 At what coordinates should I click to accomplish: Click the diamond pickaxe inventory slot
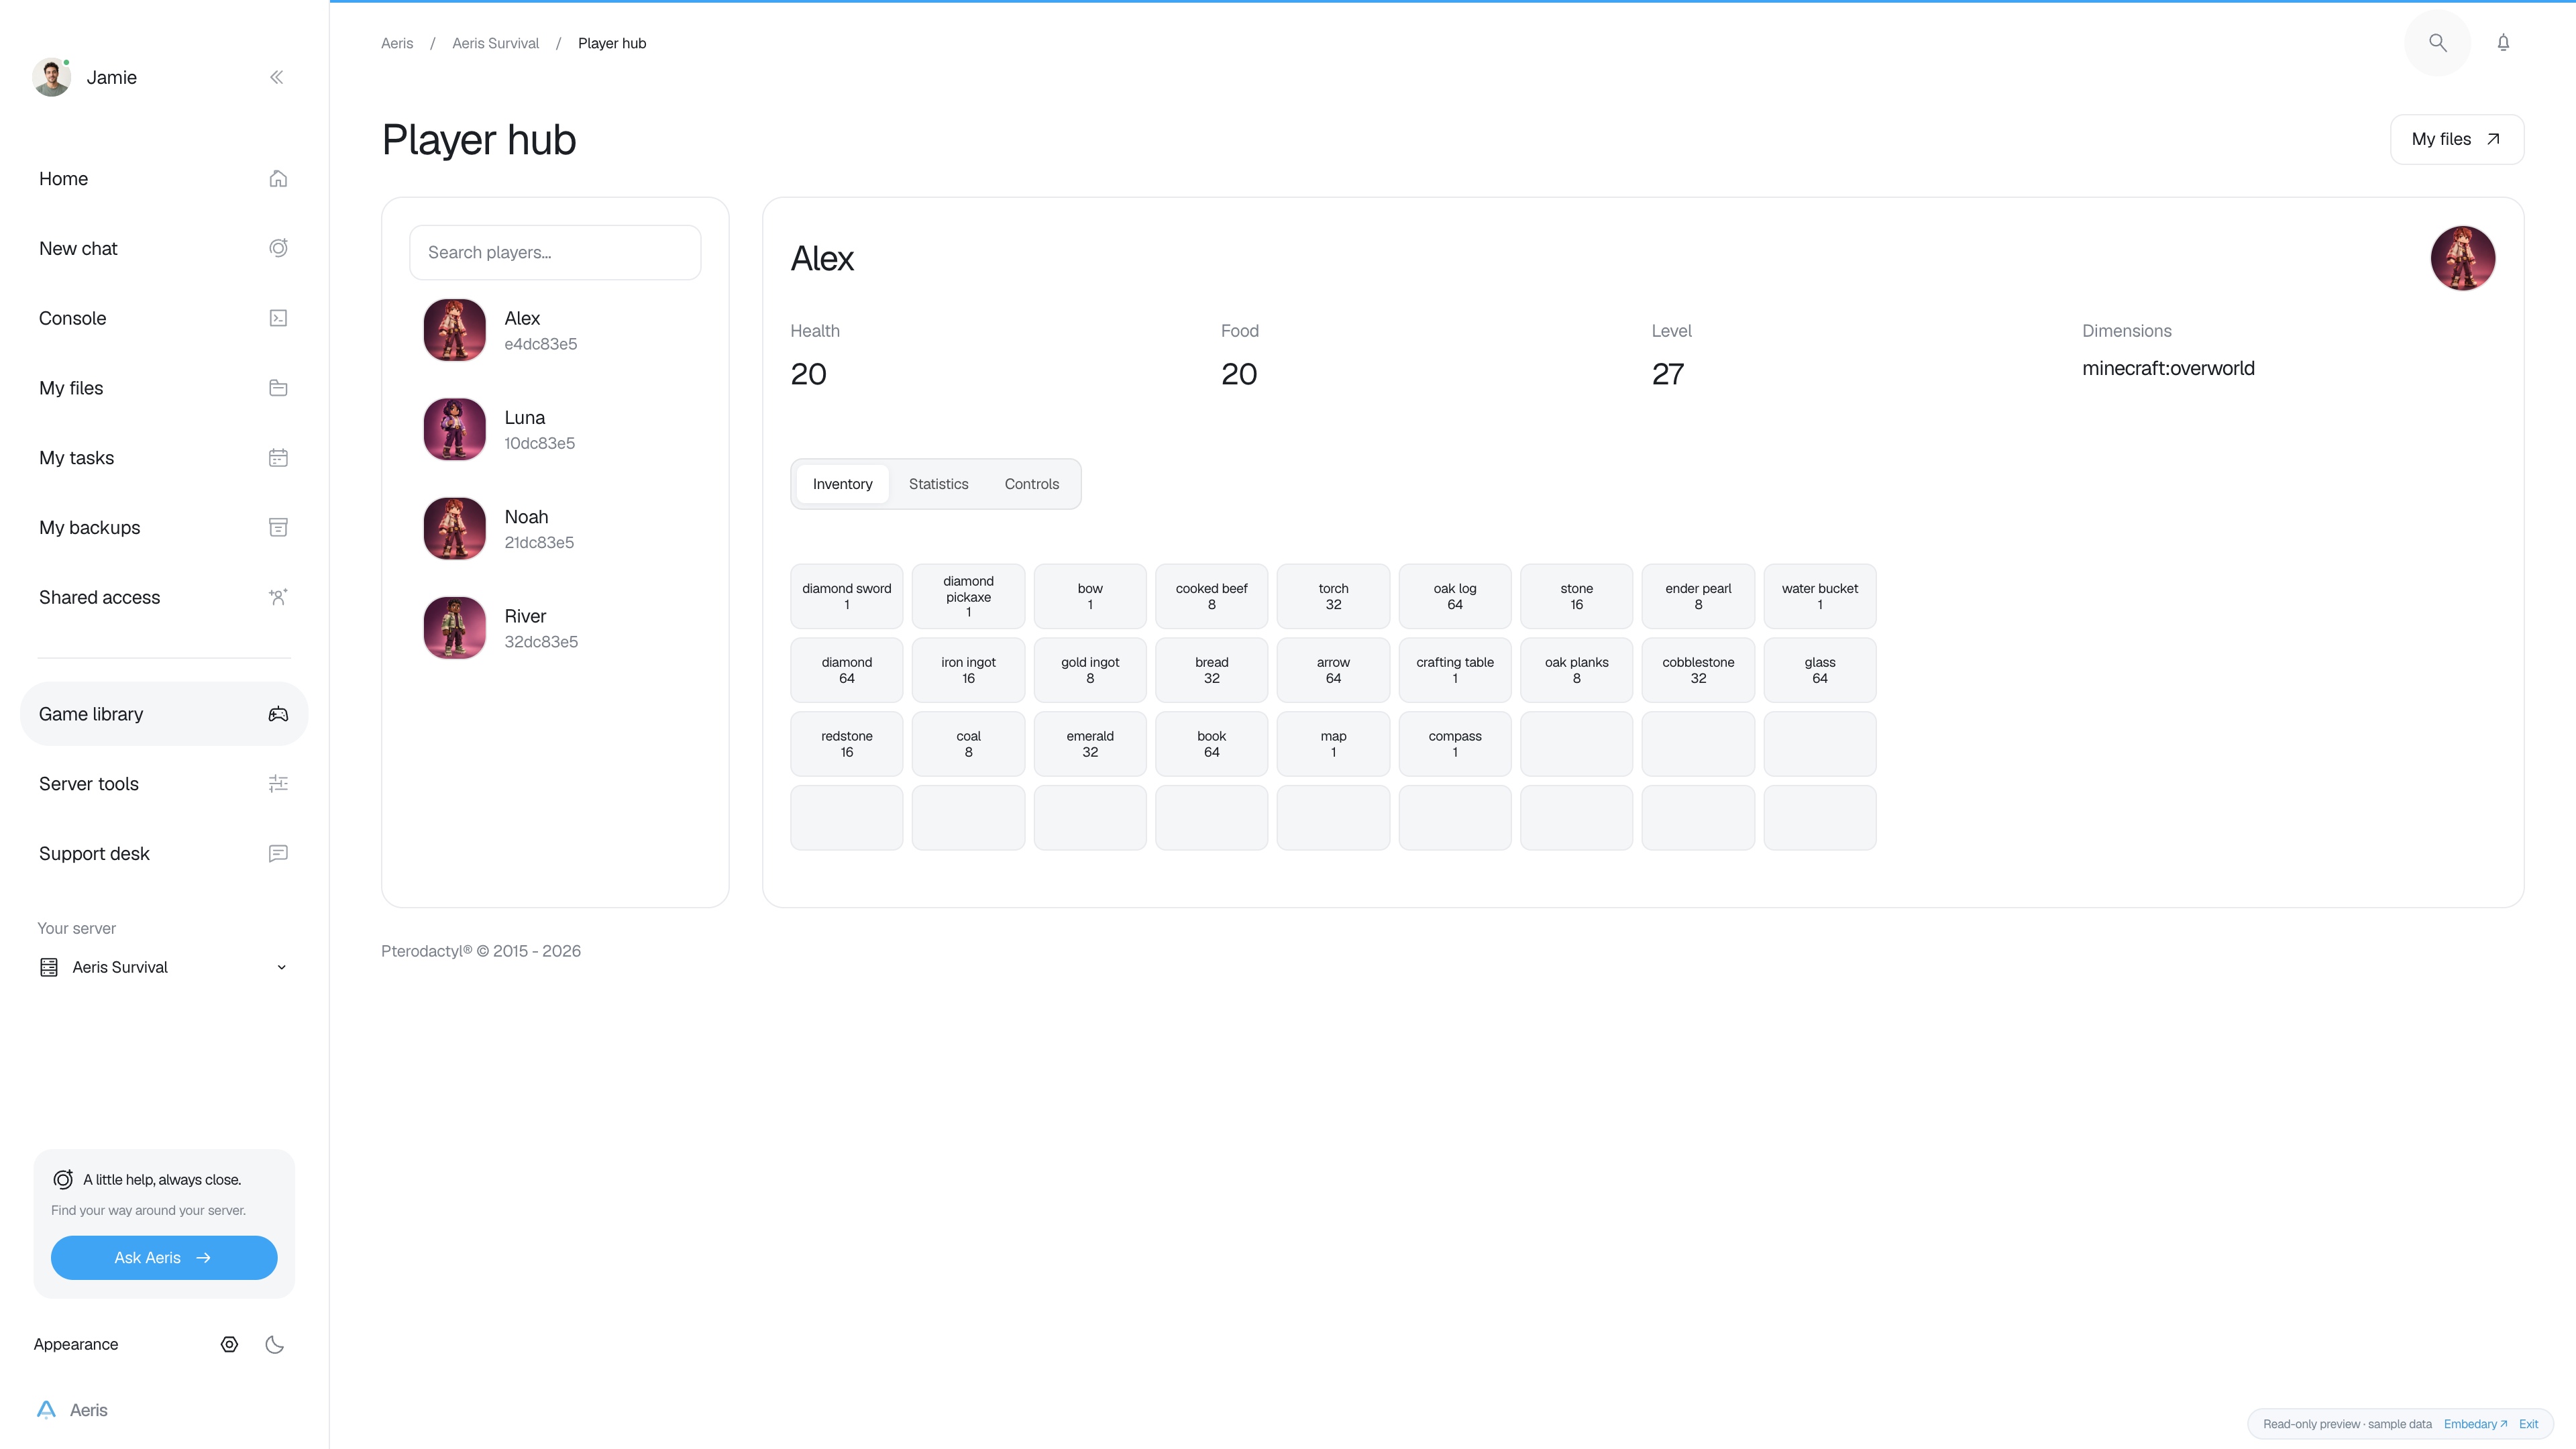click(968, 596)
